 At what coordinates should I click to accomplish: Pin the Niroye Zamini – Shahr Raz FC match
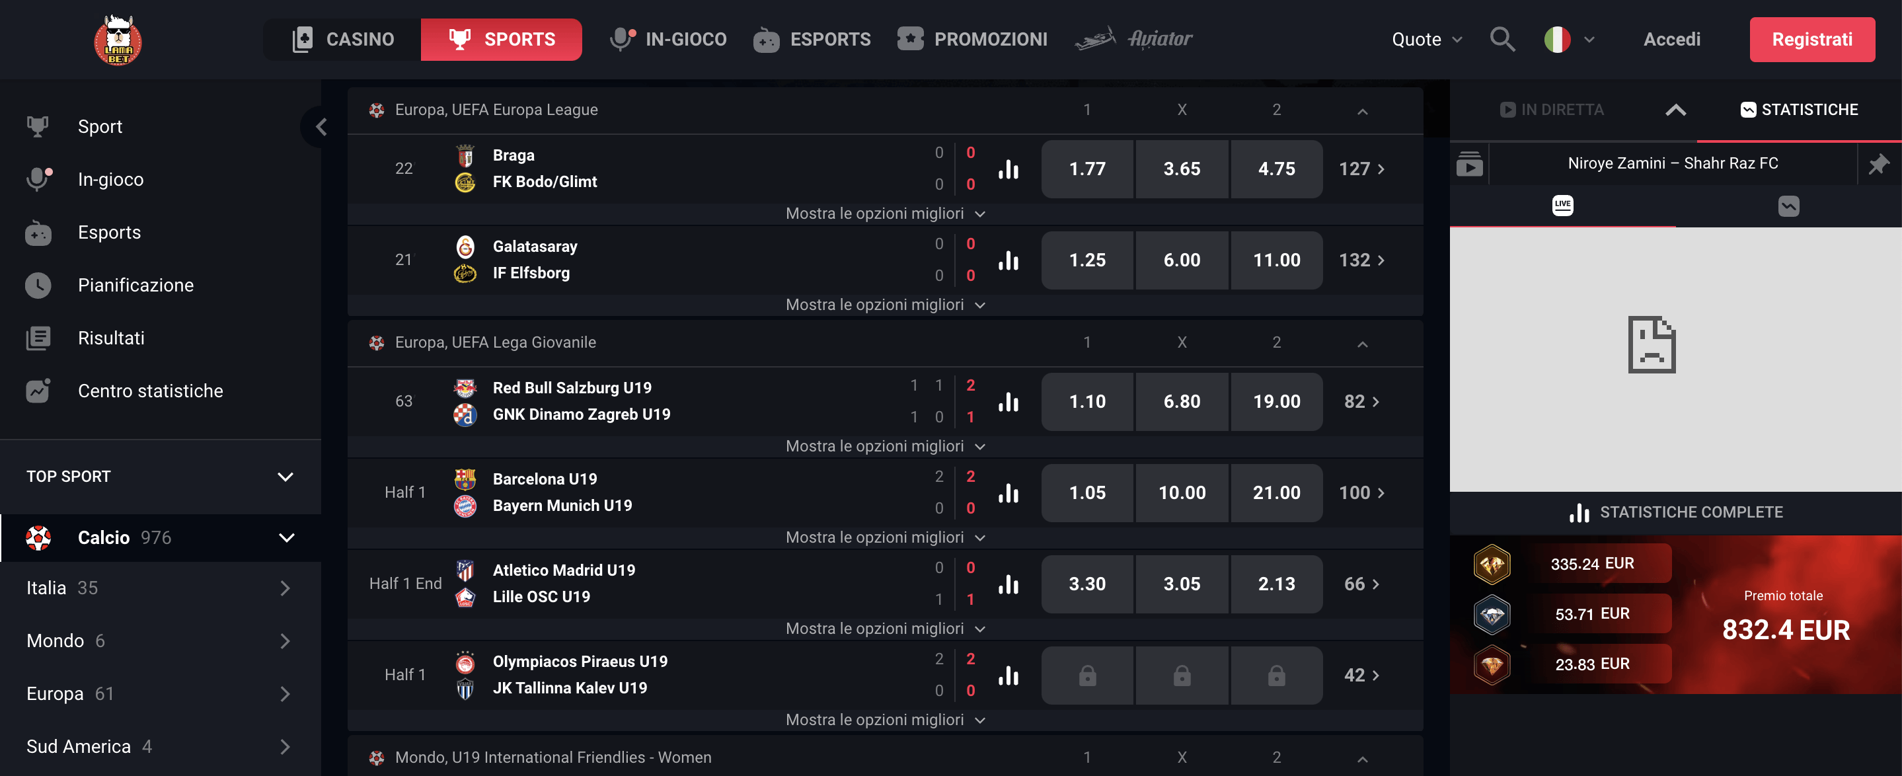(1879, 164)
